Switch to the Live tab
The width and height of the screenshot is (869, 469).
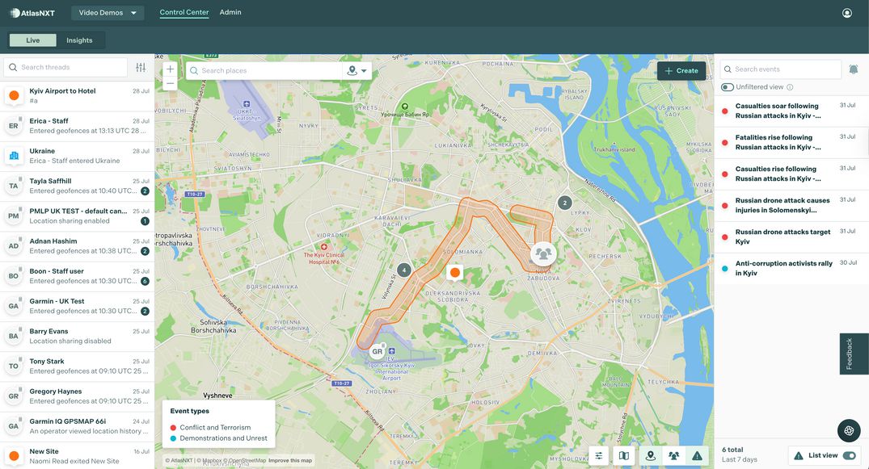(32, 40)
